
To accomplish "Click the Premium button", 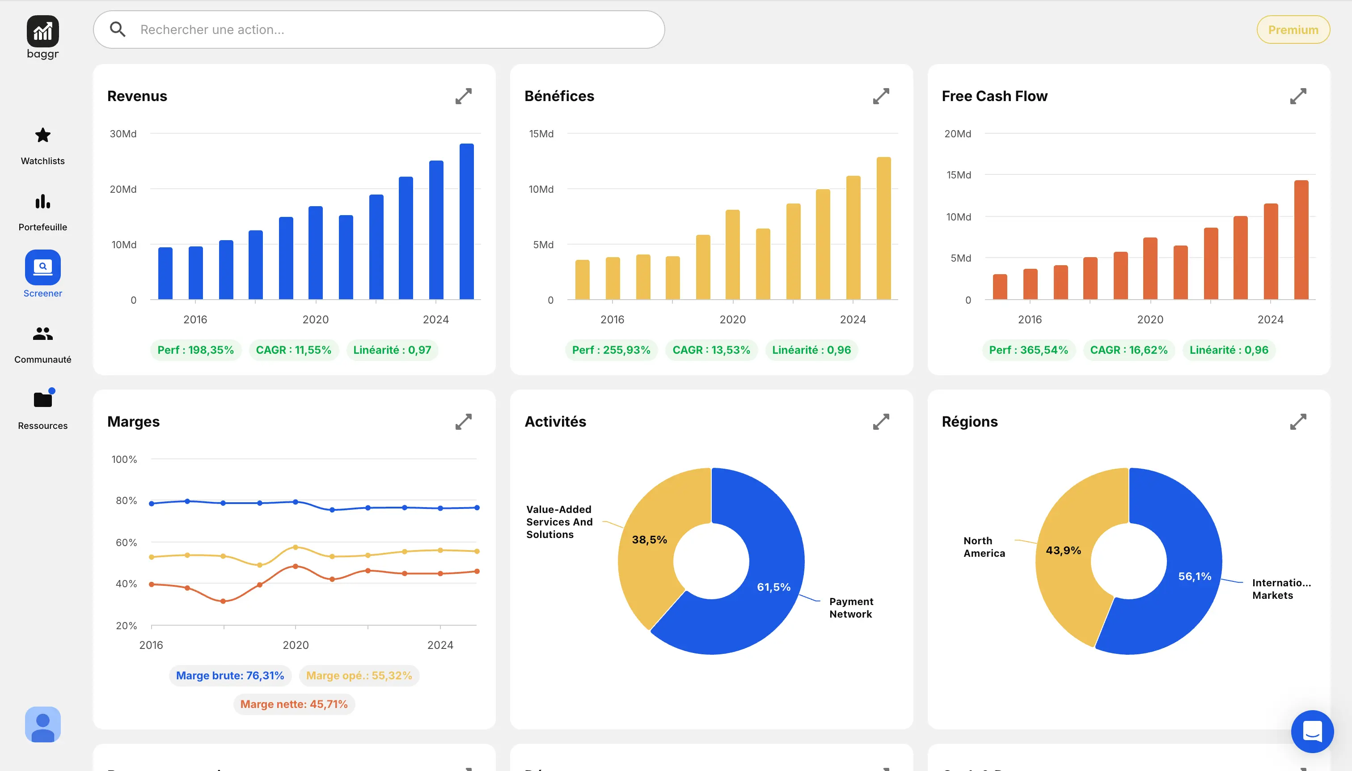I will click(x=1293, y=30).
